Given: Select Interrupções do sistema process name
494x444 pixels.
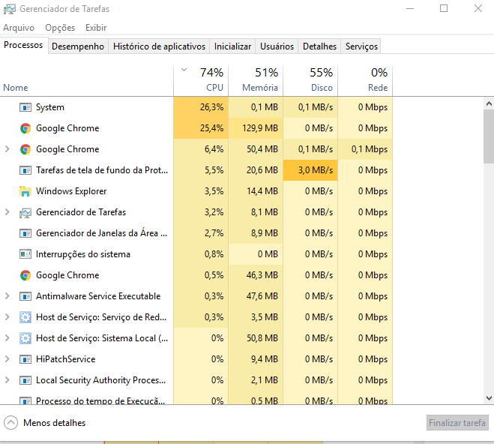Looking at the screenshot, I should [x=83, y=254].
